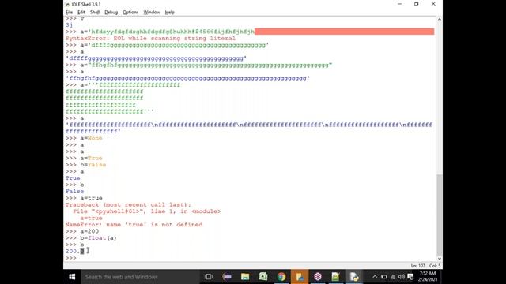The width and height of the screenshot is (506, 284).
Task: Click the Search the web and Windows box
Action: tap(140, 277)
